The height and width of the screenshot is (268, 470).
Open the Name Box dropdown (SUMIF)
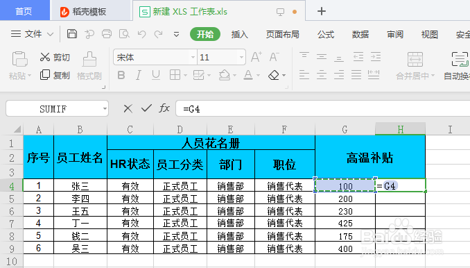coord(105,108)
